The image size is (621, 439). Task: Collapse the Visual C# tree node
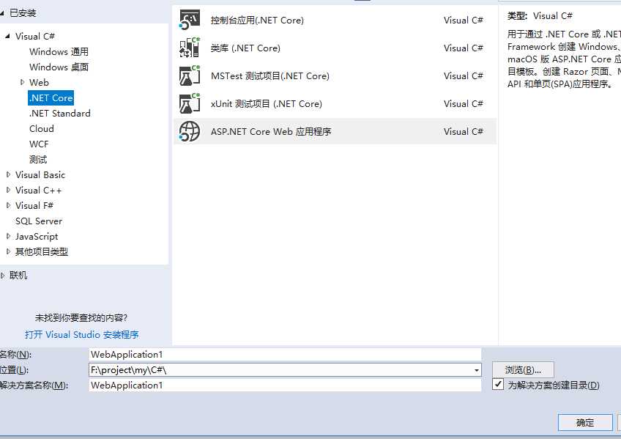[7, 36]
